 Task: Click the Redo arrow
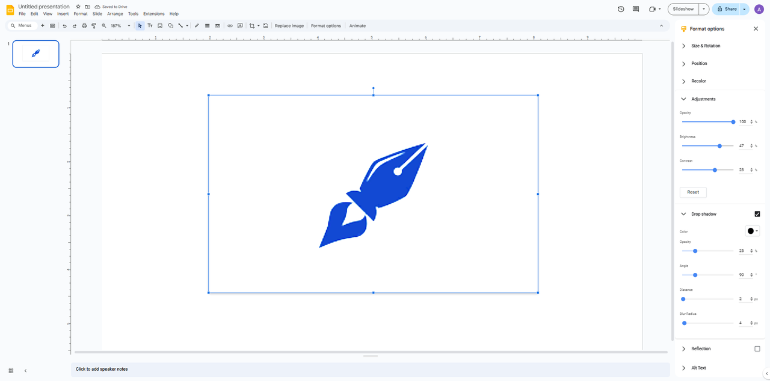[75, 26]
